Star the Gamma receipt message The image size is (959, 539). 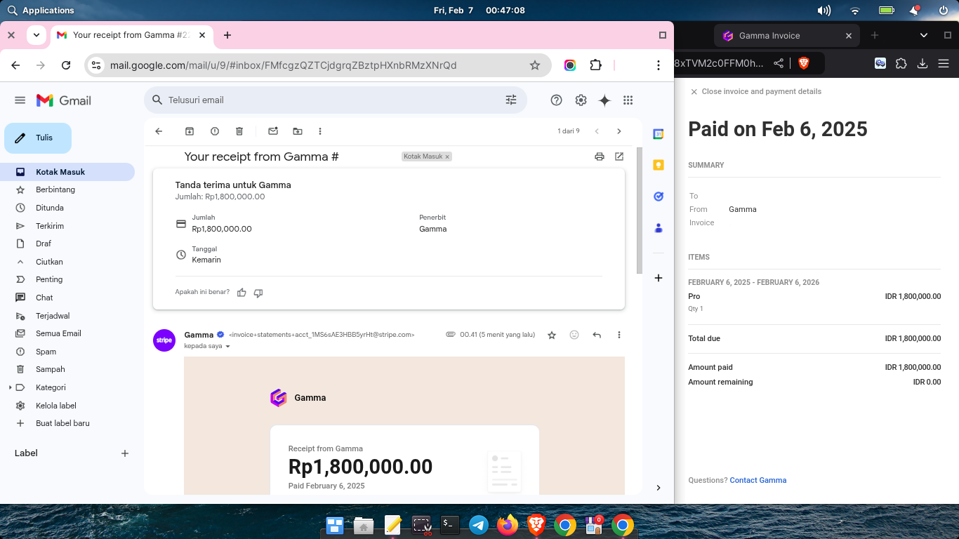(552, 335)
